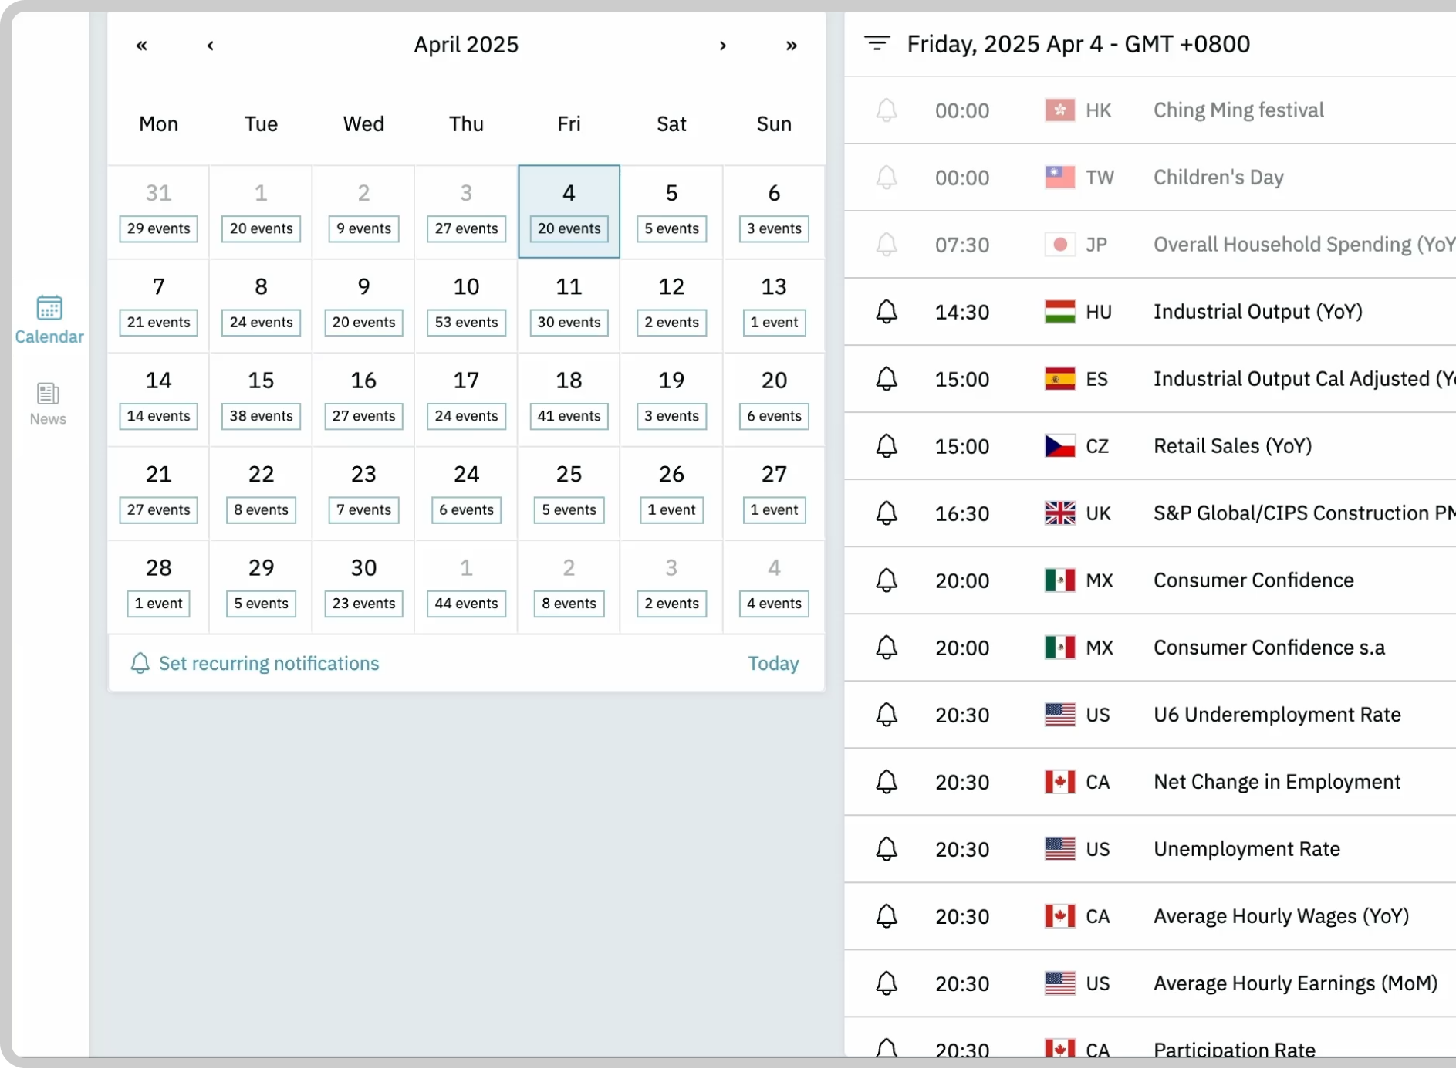Toggle bell alert for HU Industrial Output (YoY)
1456x1069 pixels.
coord(887,312)
